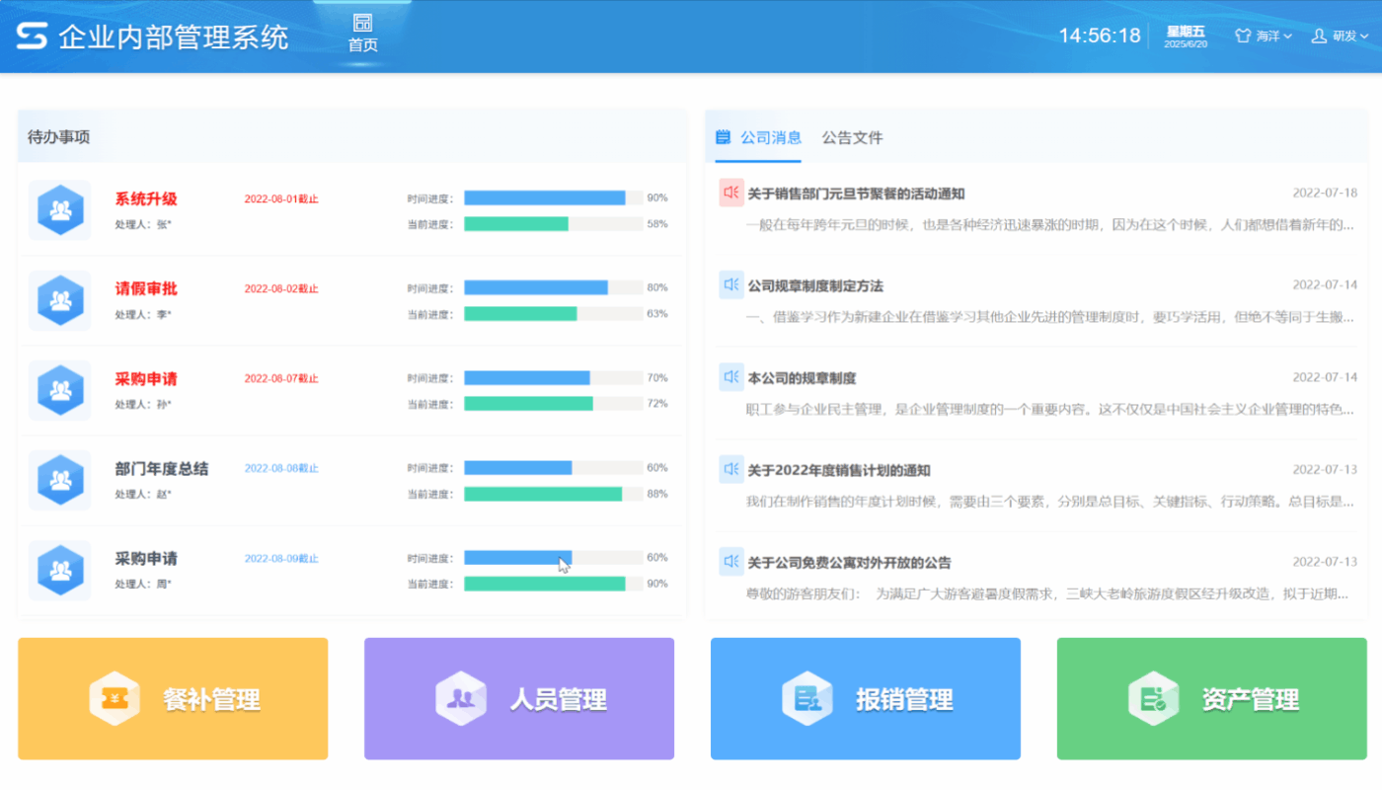Click the user avatar icon for 研发
The height and width of the screenshot is (790, 1382).
click(x=1320, y=36)
